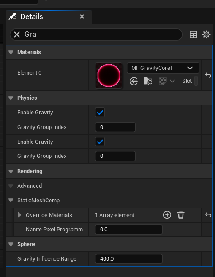
Task: Edit second Gravity Group Index value
Action: (x=115, y=156)
